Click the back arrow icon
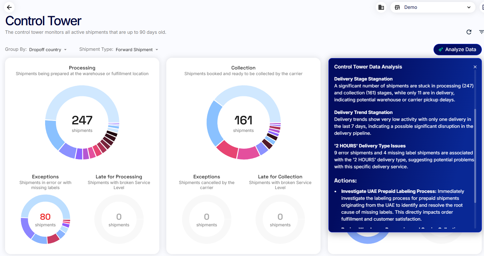The image size is (484, 256). 9,7
